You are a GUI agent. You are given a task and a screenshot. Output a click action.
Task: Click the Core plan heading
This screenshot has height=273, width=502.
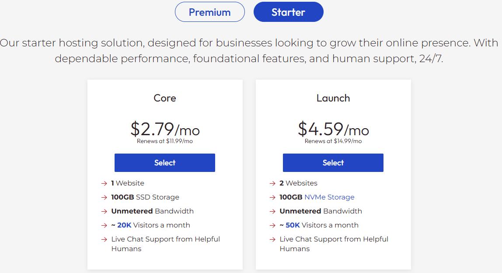click(x=165, y=98)
